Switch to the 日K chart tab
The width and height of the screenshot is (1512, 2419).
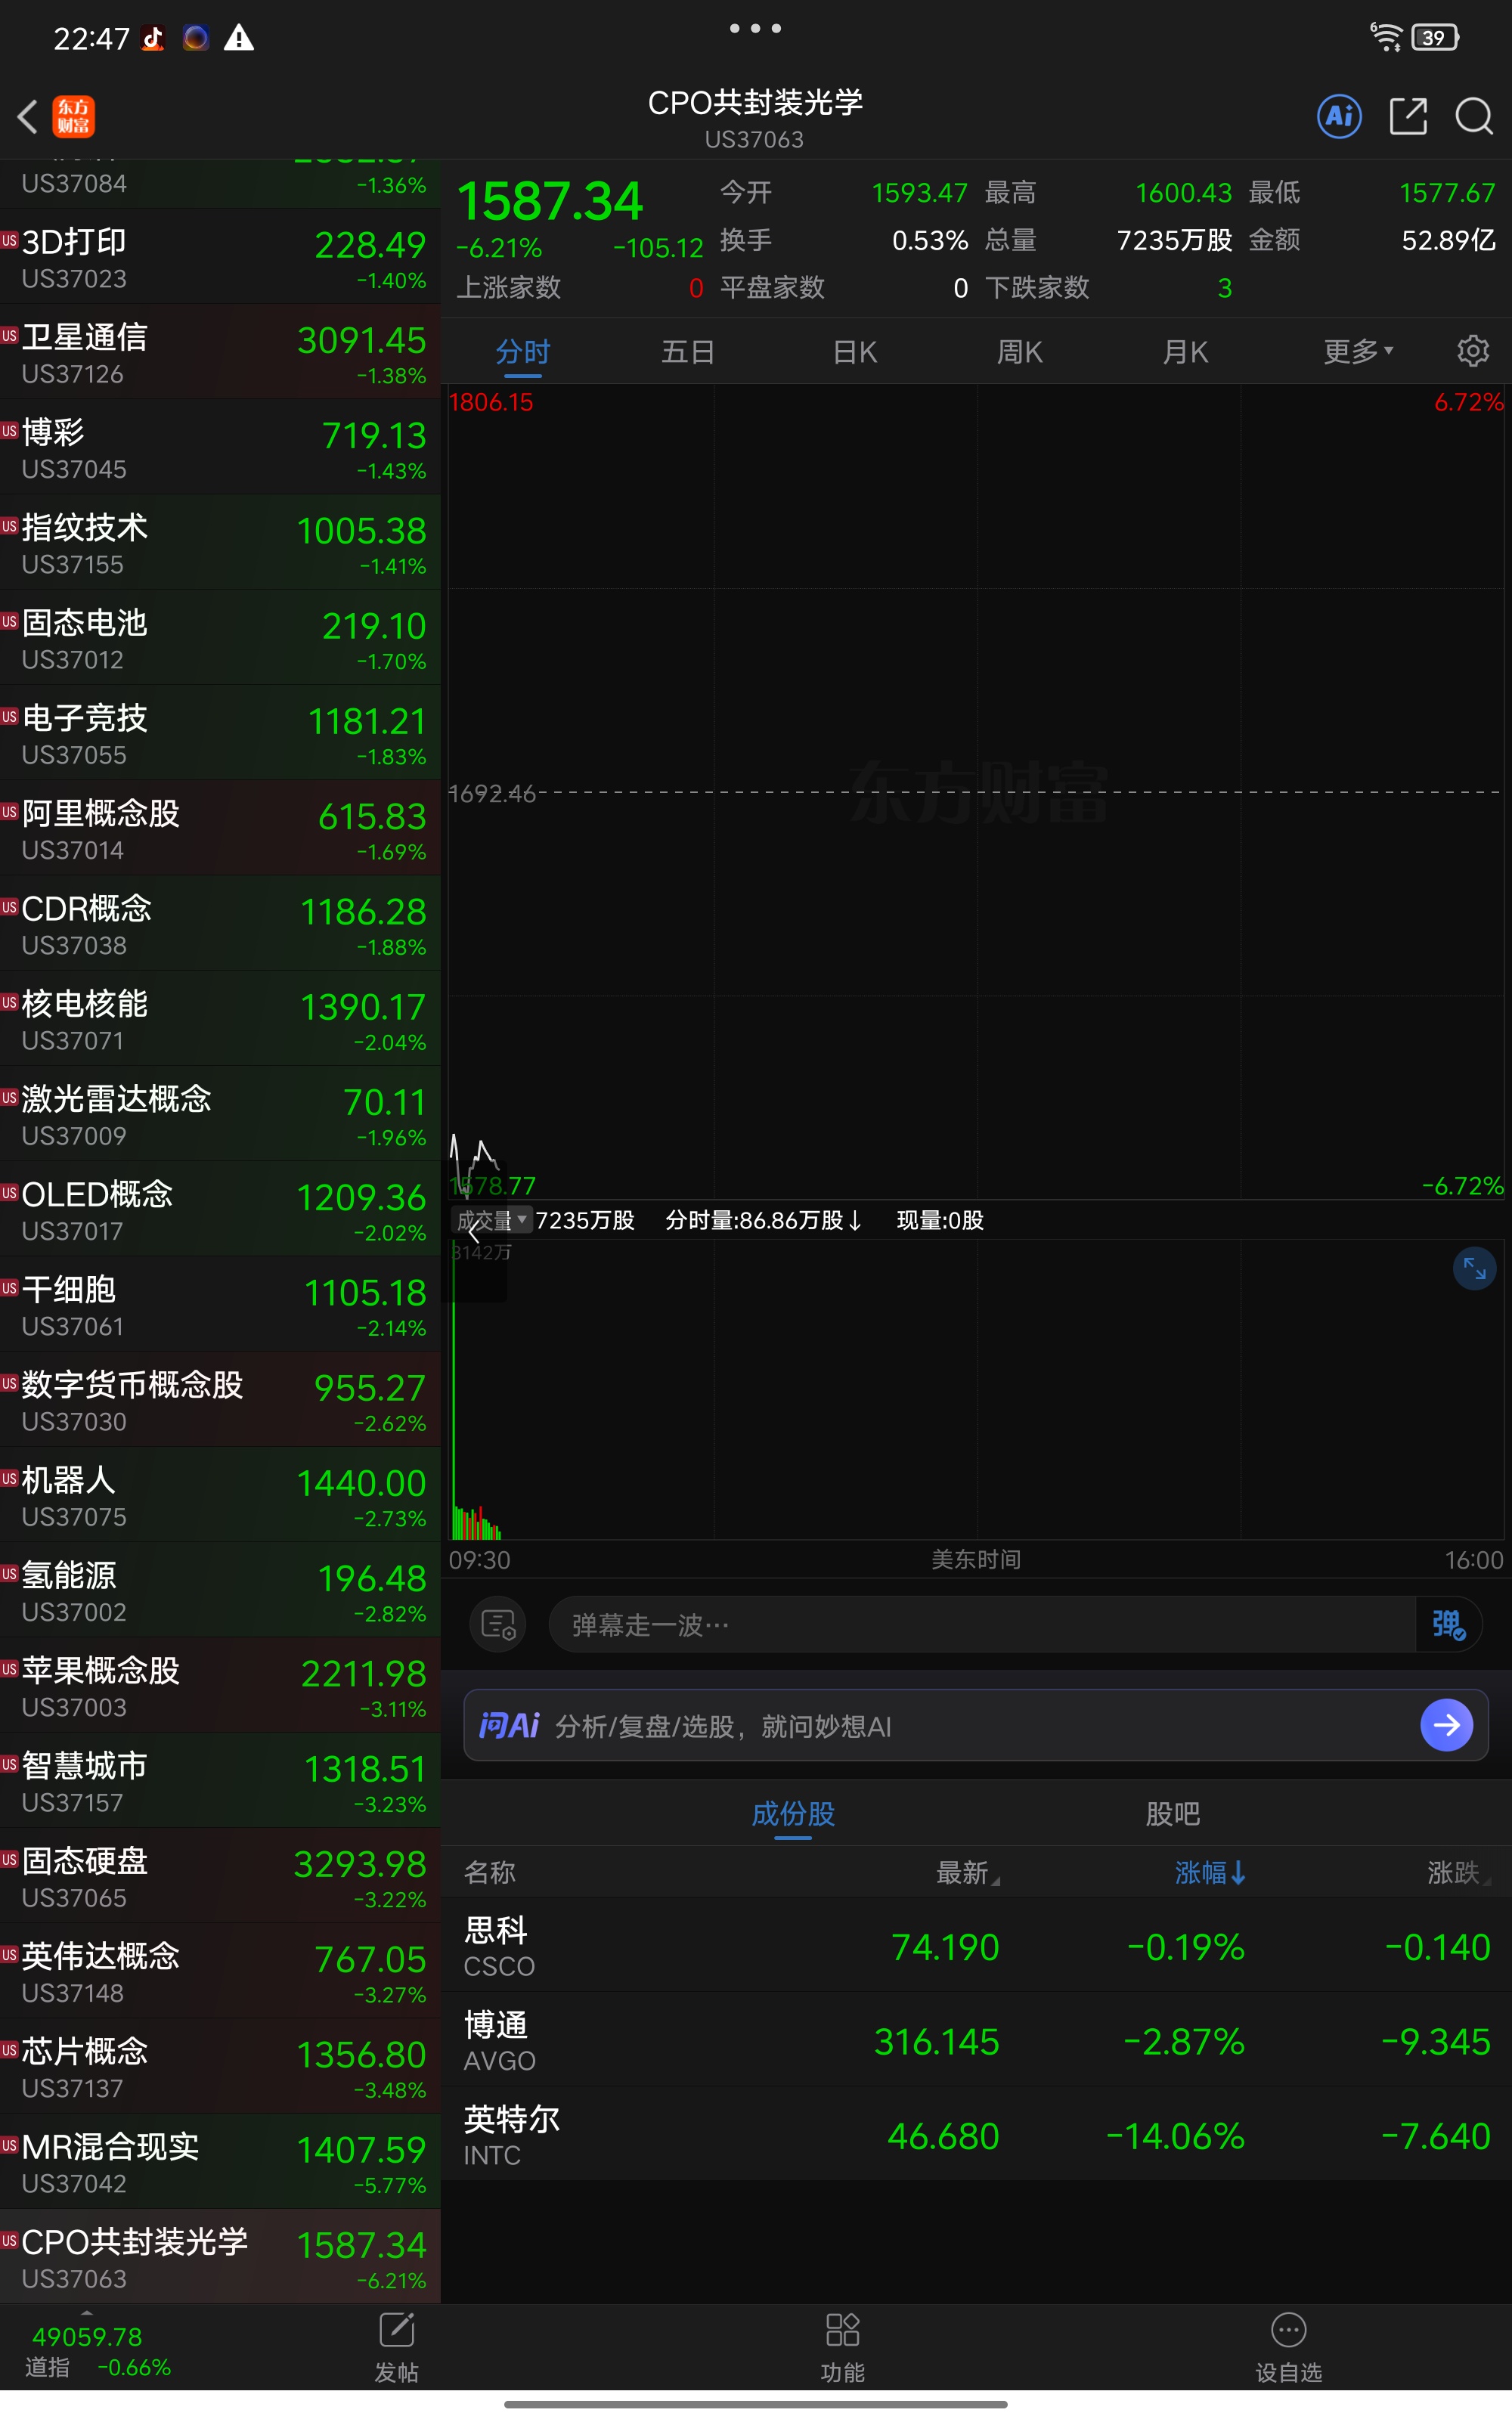(855, 352)
